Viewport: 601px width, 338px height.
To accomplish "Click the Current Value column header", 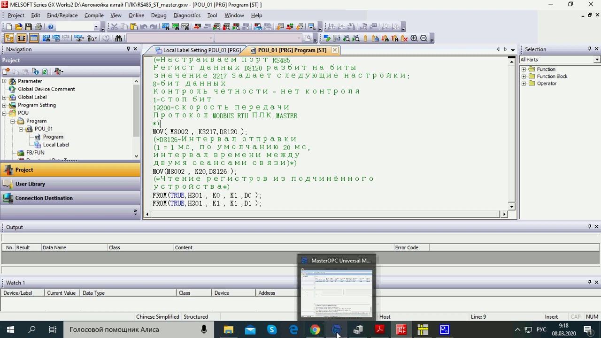I will 62,293.
